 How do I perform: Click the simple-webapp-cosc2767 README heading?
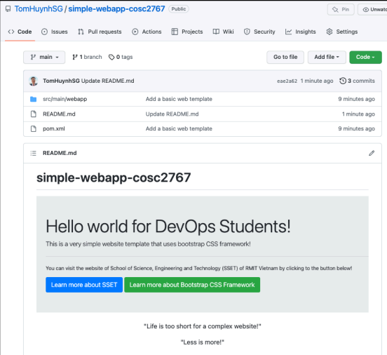[x=114, y=177]
